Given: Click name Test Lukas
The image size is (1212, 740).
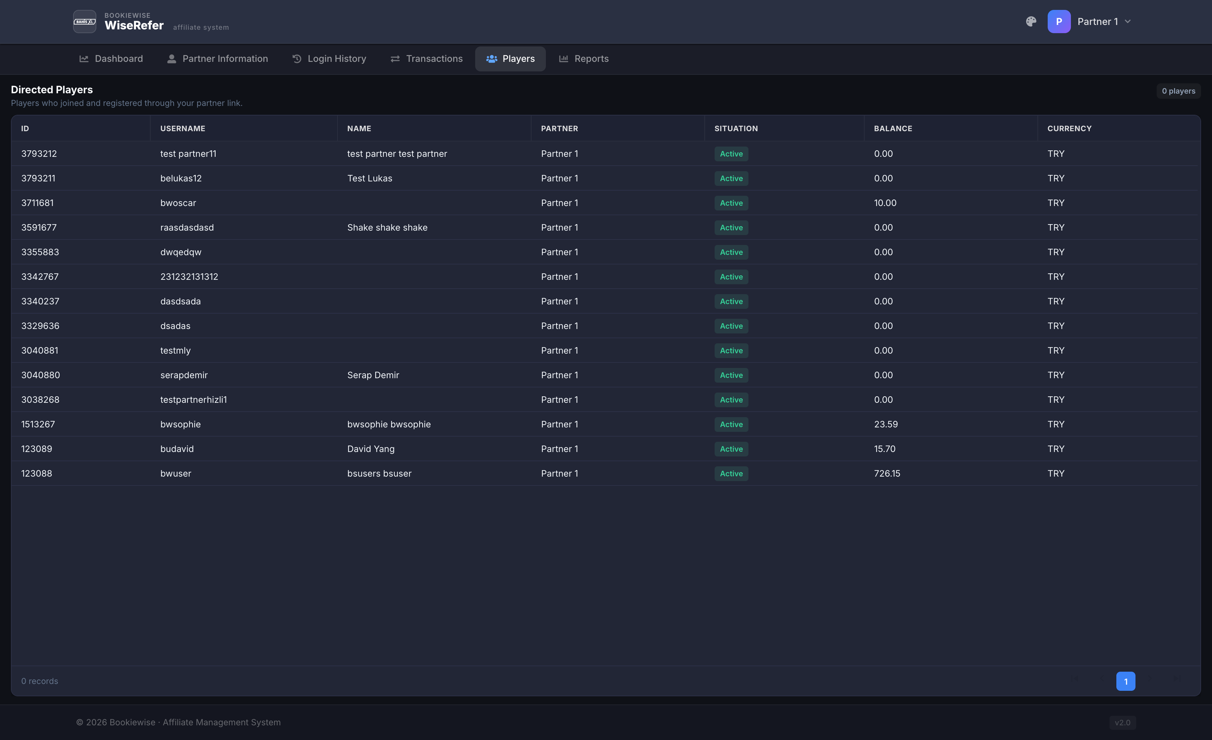Looking at the screenshot, I should coord(370,178).
